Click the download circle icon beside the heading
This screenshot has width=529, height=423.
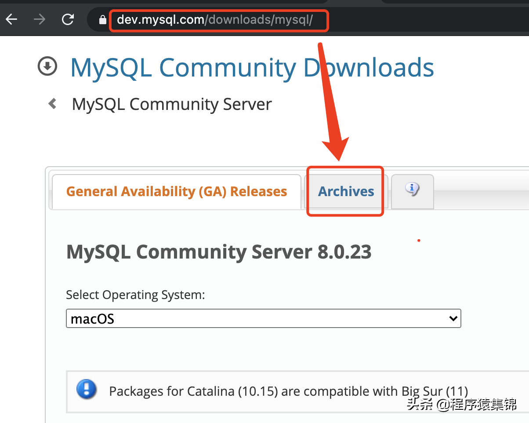tap(47, 66)
